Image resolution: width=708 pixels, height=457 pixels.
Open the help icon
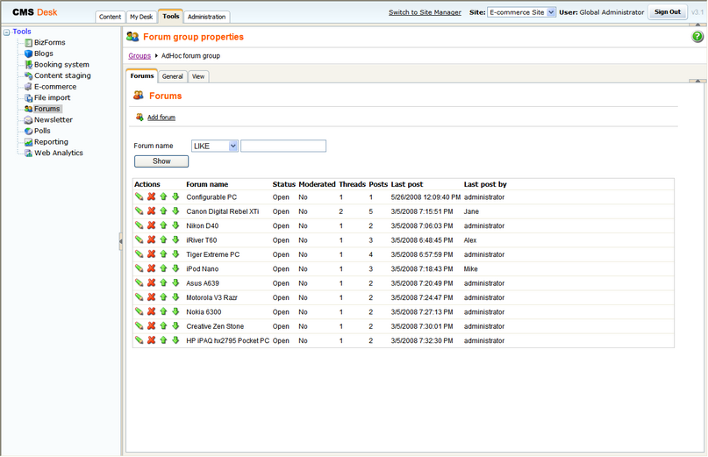pos(697,37)
